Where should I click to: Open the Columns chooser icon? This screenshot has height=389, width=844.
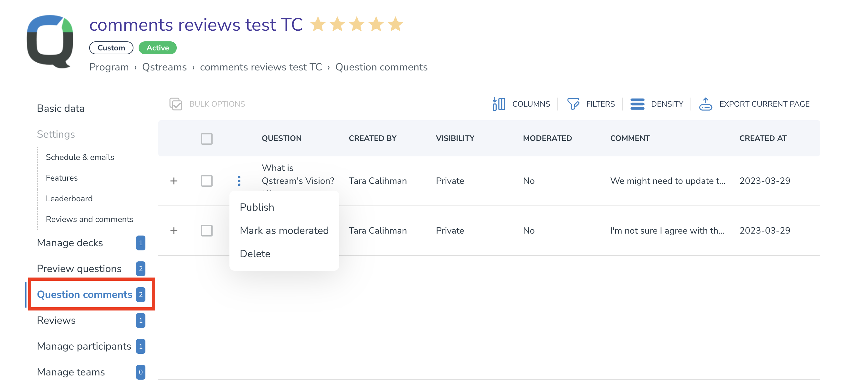coord(499,104)
